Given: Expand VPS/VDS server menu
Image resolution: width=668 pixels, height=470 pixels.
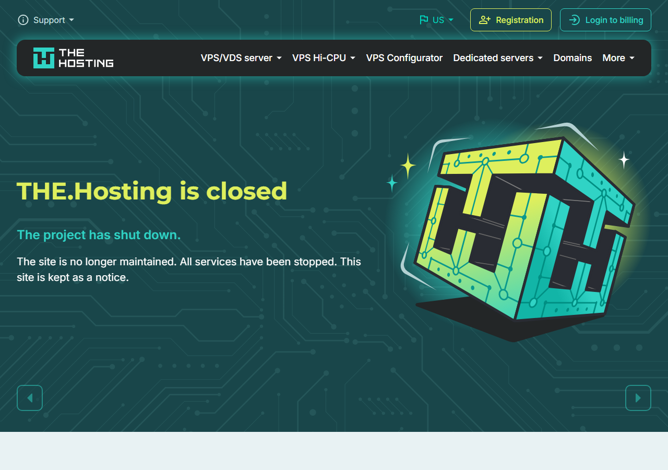Looking at the screenshot, I should click(241, 58).
